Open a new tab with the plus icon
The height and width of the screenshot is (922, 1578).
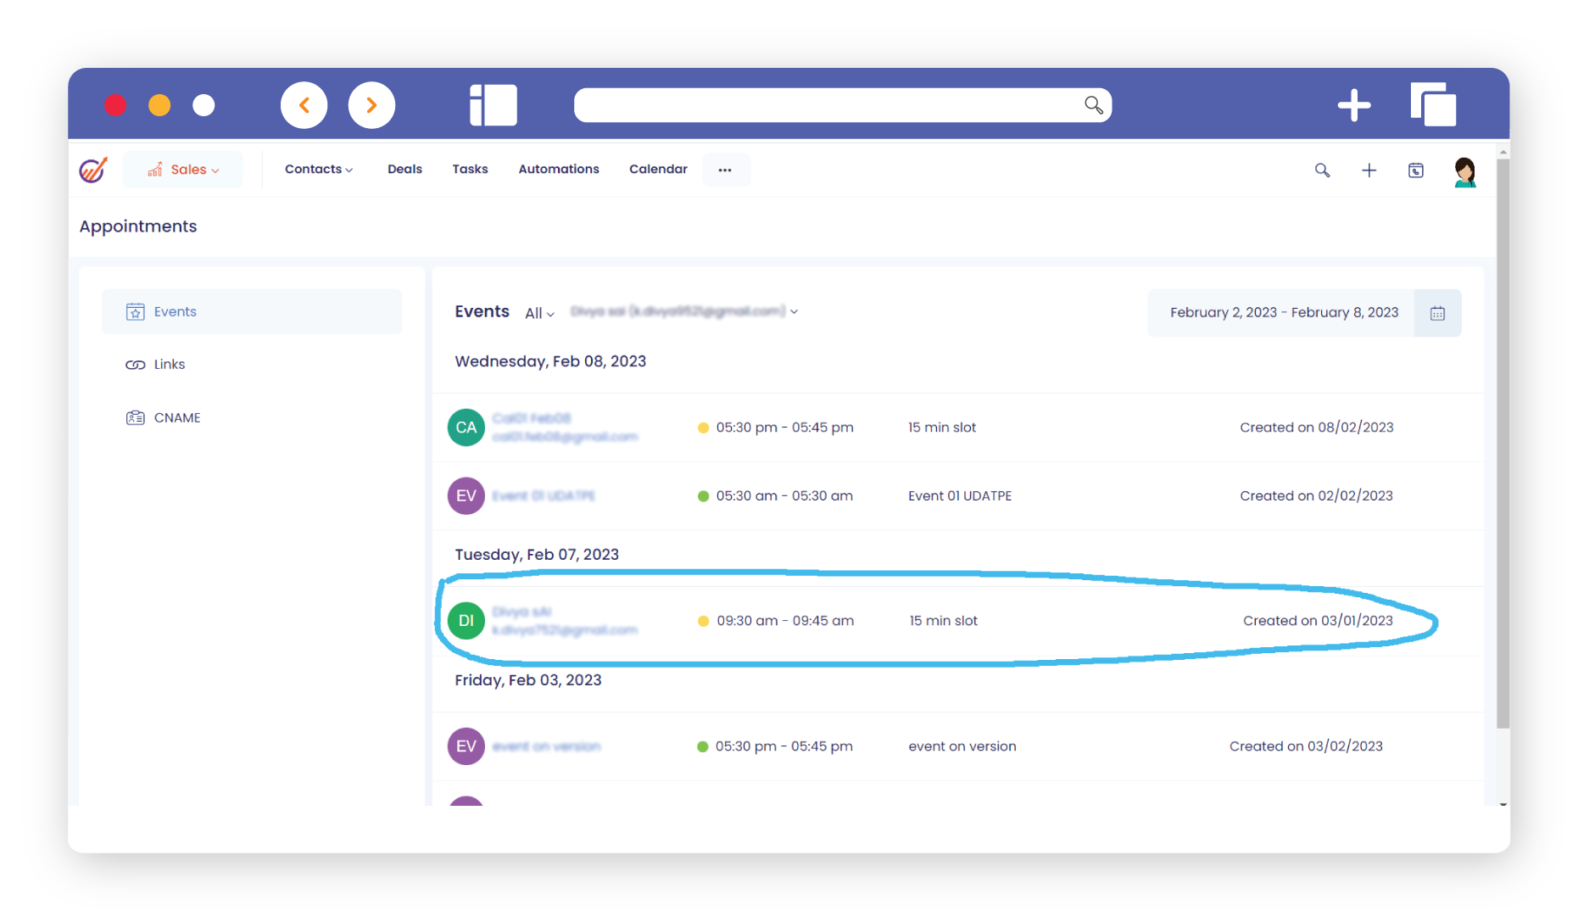(1353, 105)
